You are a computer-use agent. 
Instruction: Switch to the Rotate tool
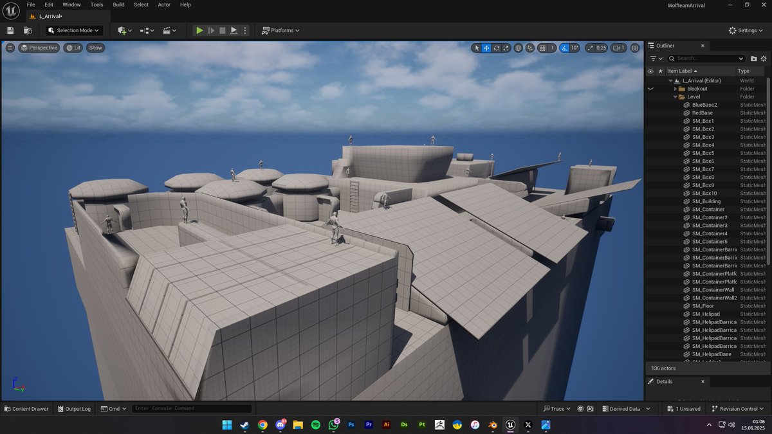point(496,48)
